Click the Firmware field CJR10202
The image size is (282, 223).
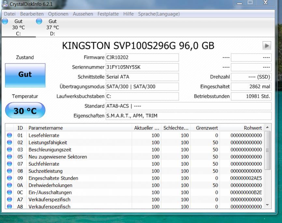pyautogui.click(x=142, y=57)
